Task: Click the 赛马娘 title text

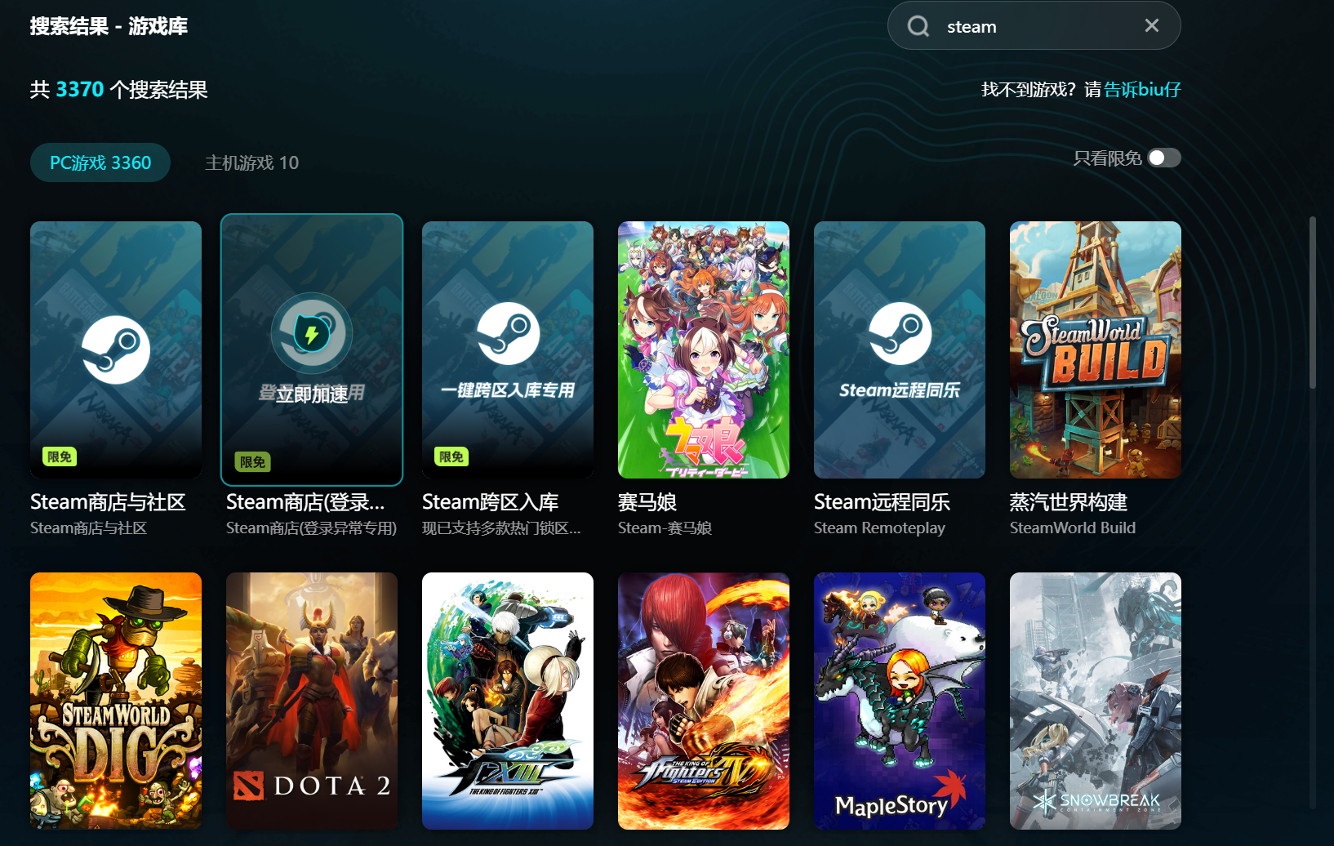Action: [647, 501]
